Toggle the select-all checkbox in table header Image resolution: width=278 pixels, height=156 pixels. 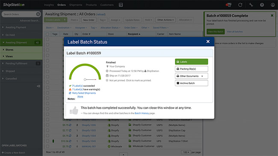tap(47, 34)
